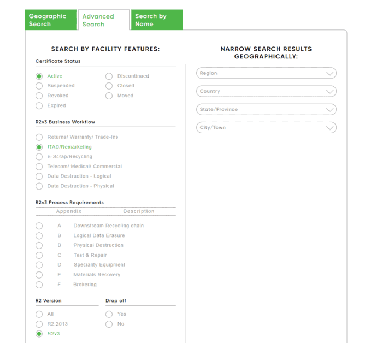Pick the Expired certificate status

(39, 105)
